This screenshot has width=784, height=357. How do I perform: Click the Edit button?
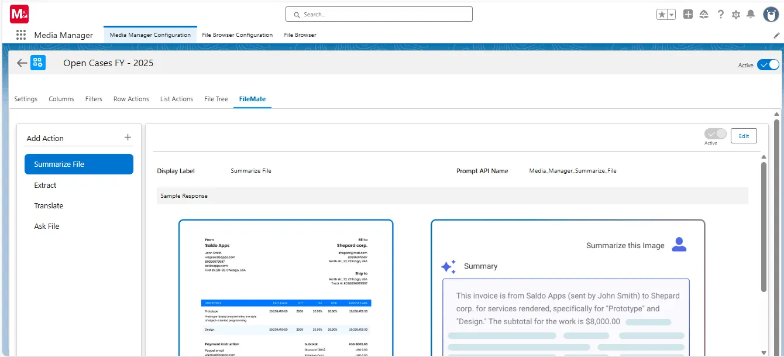[x=744, y=136]
